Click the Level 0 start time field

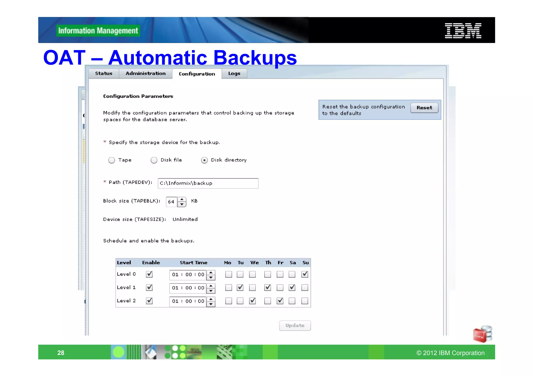point(188,275)
